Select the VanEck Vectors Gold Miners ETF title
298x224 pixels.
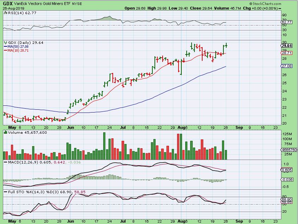pyautogui.click(x=42, y=4)
